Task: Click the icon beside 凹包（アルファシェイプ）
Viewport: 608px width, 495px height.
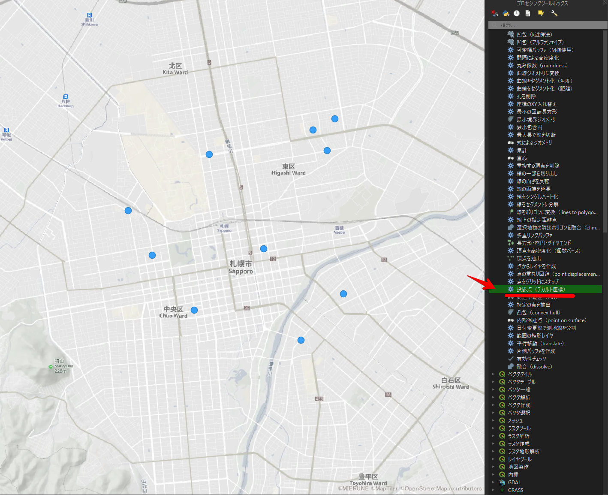Action: tap(511, 42)
